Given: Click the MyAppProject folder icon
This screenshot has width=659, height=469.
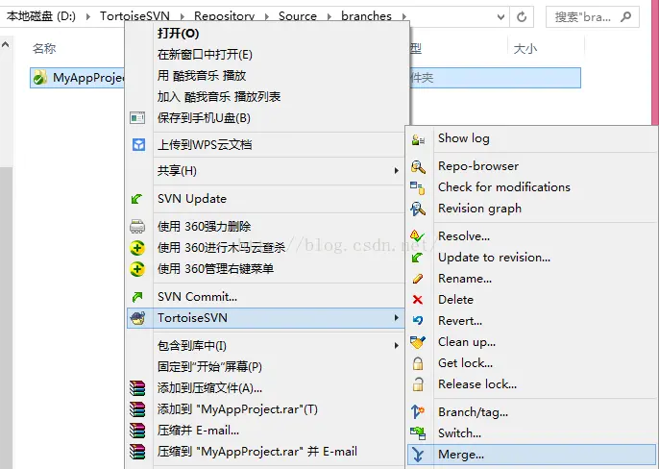Looking at the screenshot, I should coord(40,78).
